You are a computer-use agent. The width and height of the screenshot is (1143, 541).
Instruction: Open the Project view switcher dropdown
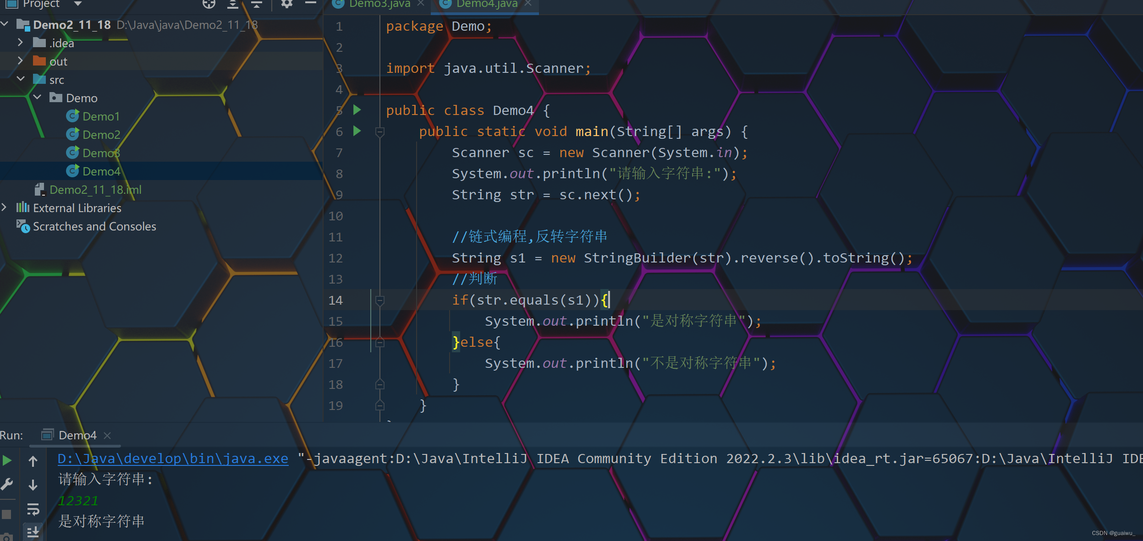77,4
